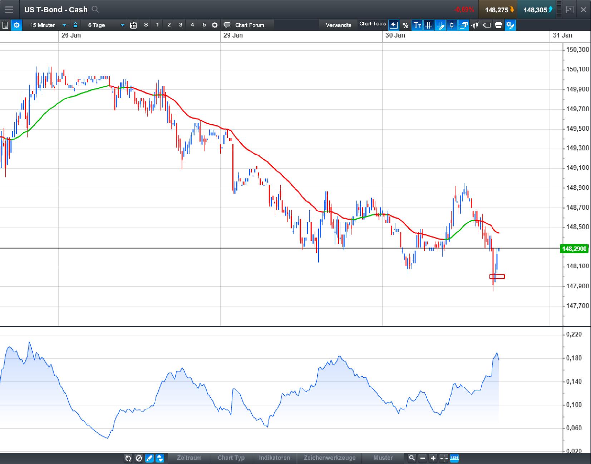Open the calendar date picker icon
Screen dimensions: 591x464
133,25
